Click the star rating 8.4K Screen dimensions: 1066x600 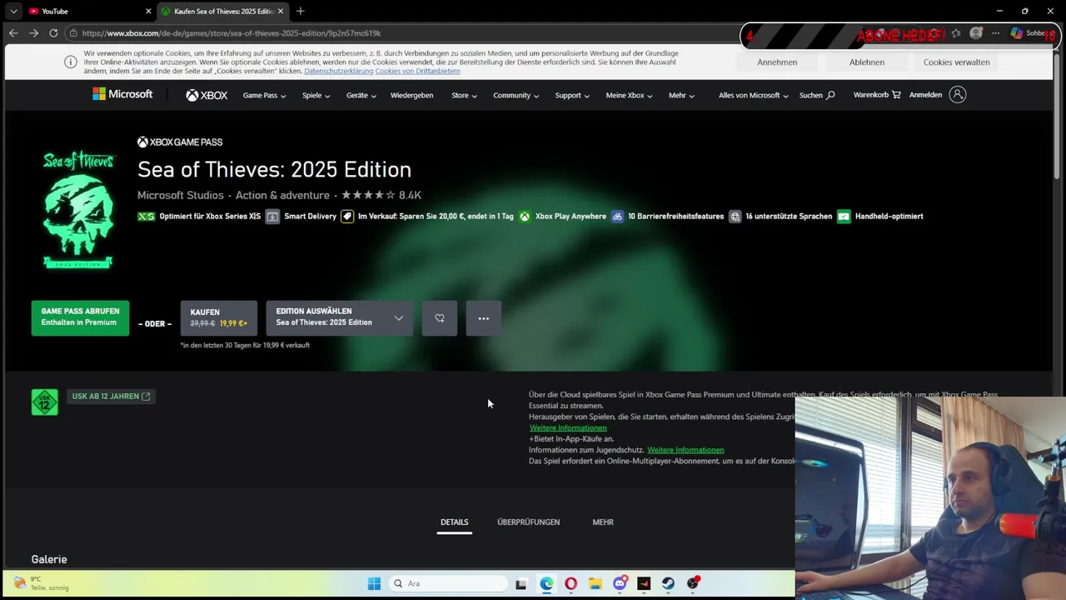coord(381,195)
